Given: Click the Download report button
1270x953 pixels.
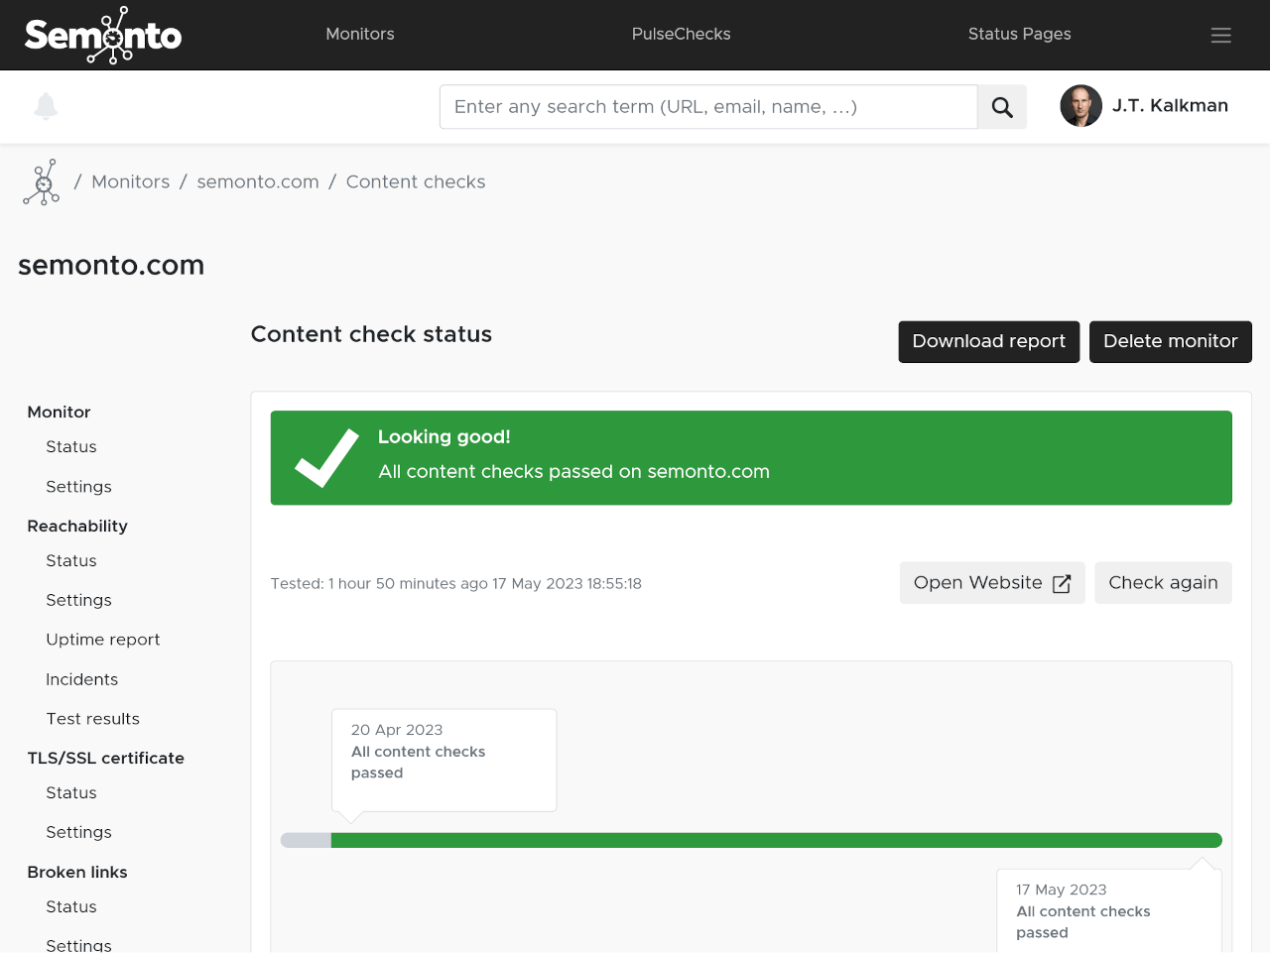Looking at the screenshot, I should click(989, 342).
